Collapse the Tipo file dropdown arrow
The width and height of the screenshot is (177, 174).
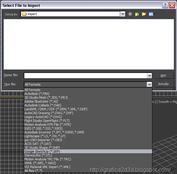[149, 84]
